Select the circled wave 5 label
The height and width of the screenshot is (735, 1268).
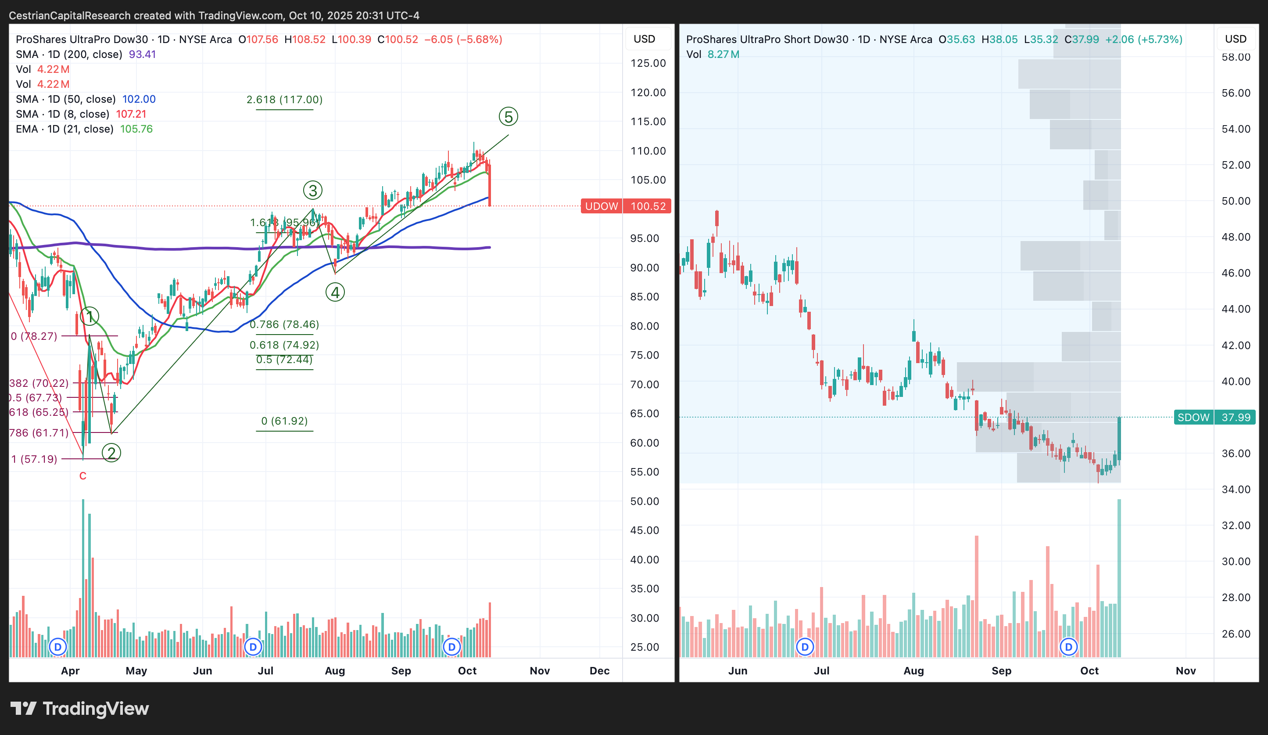coord(508,117)
